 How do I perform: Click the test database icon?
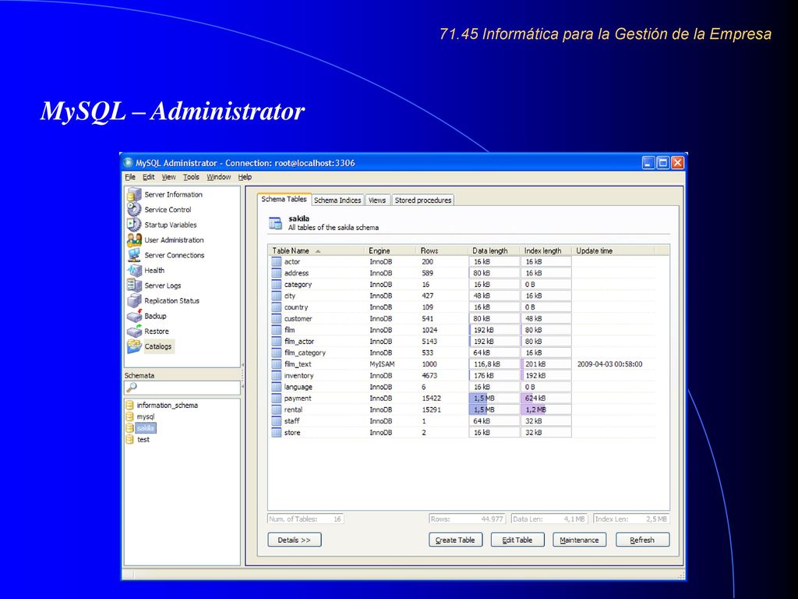130,439
